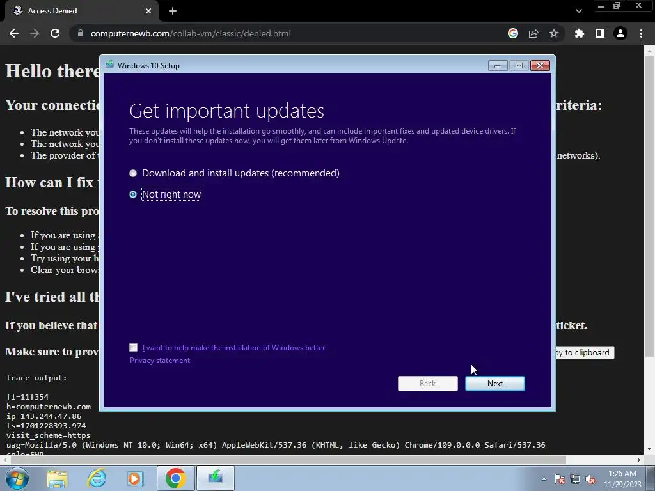This screenshot has height=491, width=655.
Task: Click the horizontal scrollbar on page
Action: (288, 460)
